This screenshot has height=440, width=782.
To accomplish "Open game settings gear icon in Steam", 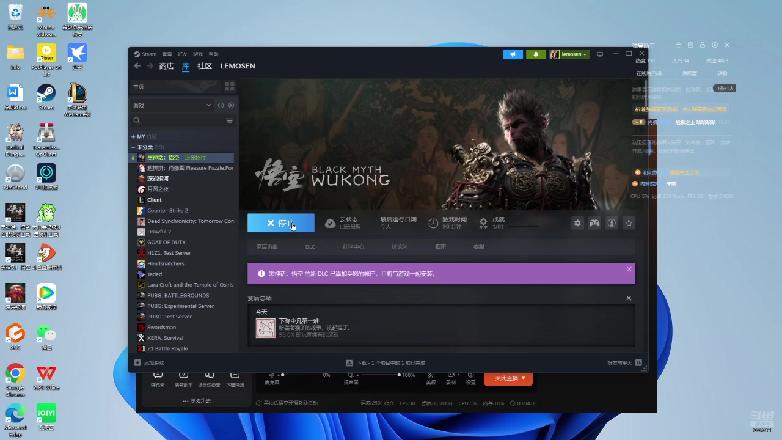I will pyautogui.click(x=577, y=223).
